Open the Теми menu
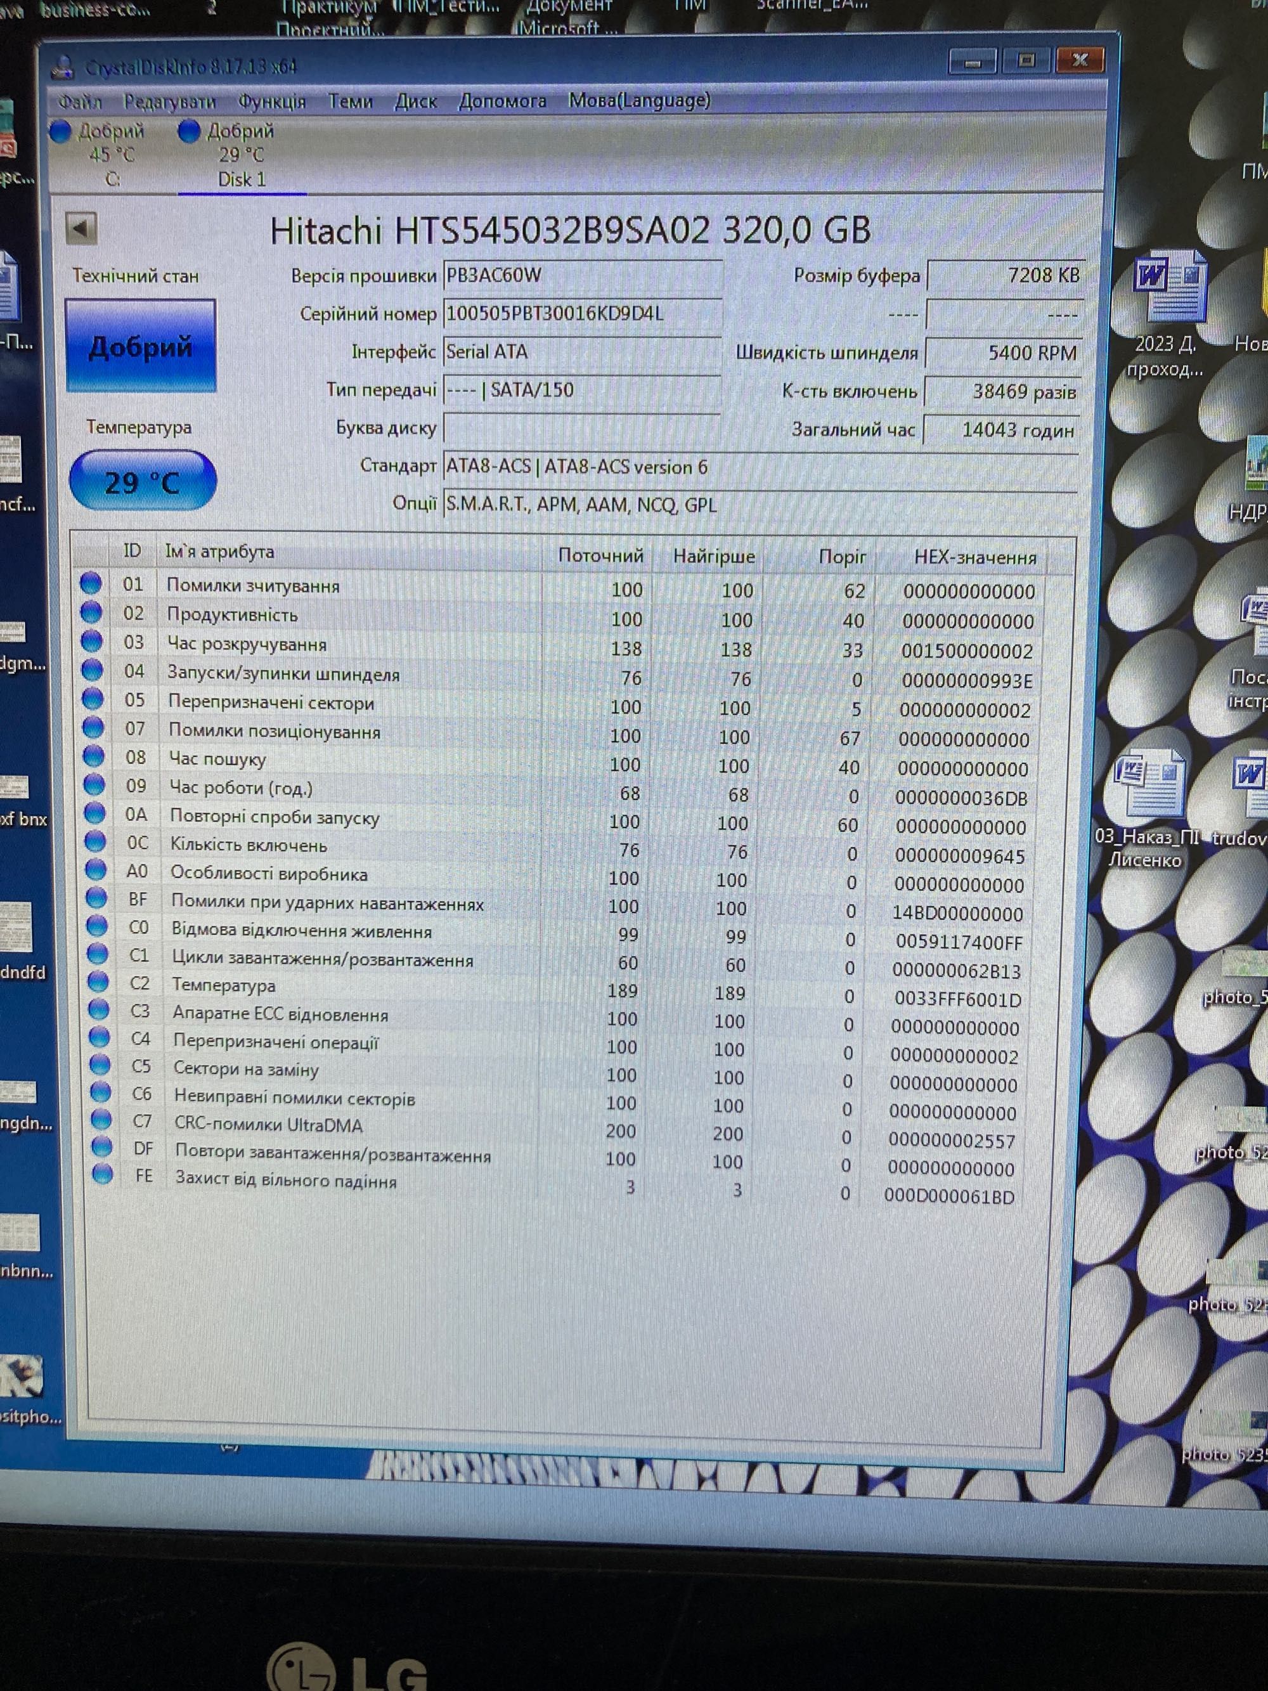This screenshot has width=1268, height=1691. [x=350, y=101]
